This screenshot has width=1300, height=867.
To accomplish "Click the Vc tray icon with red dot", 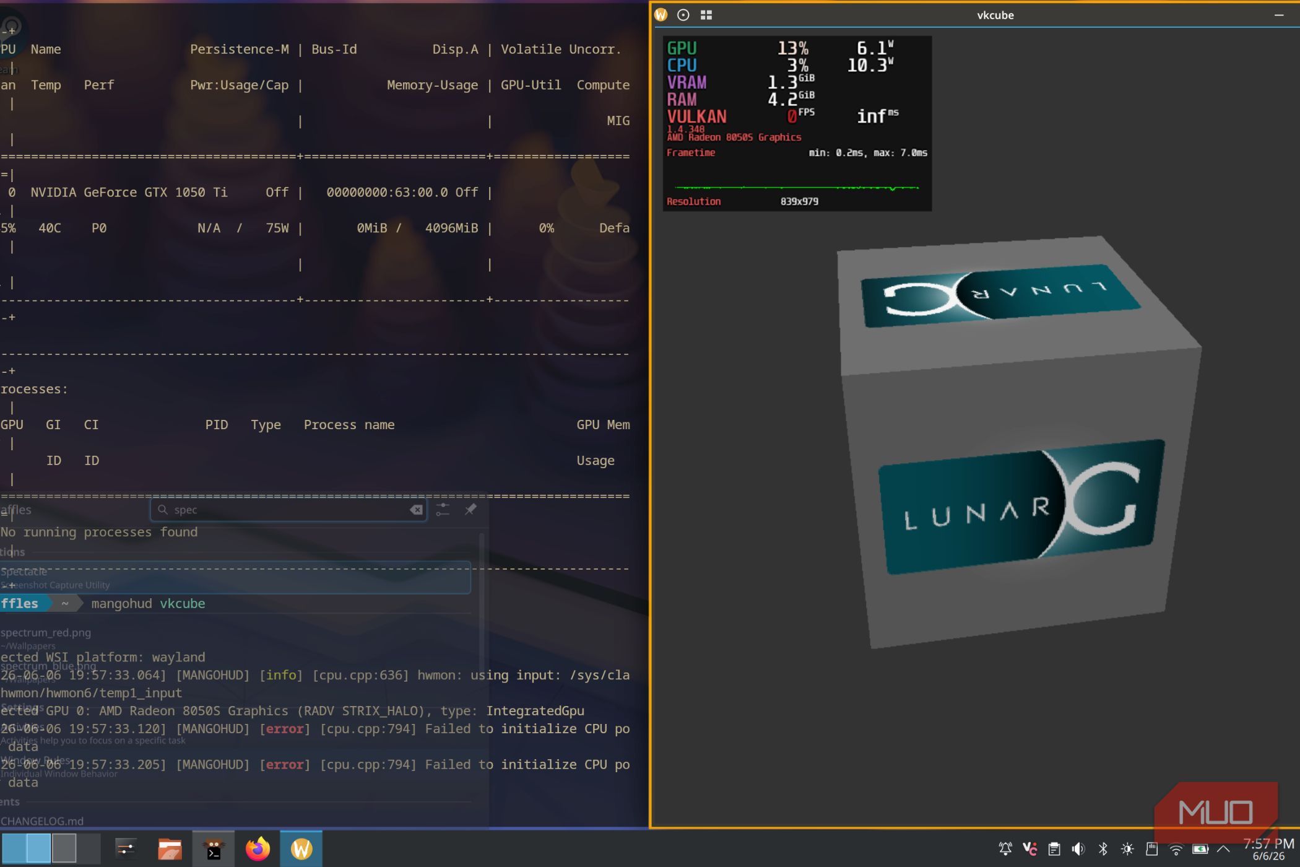I will point(1030,849).
